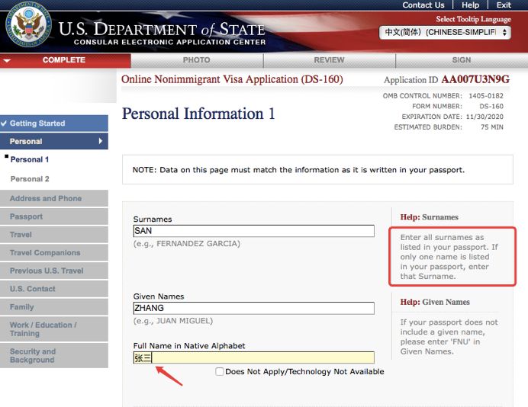Go to Travel section in sidebar

(54, 235)
